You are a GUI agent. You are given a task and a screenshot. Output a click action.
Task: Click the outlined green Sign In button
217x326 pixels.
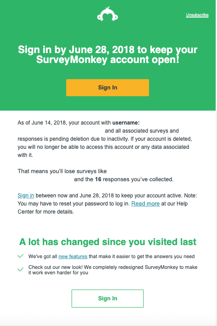108,299
